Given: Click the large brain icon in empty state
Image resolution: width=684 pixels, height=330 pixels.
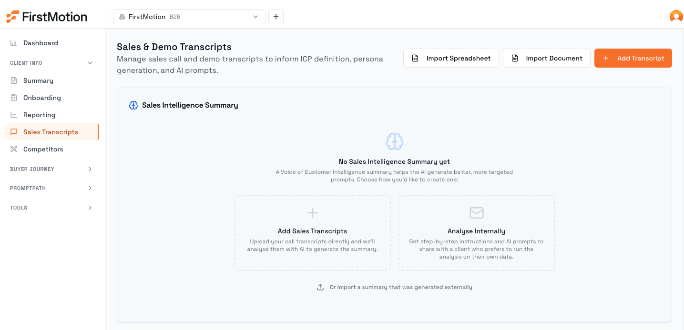Looking at the screenshot, I should click(x=395, y=141).
